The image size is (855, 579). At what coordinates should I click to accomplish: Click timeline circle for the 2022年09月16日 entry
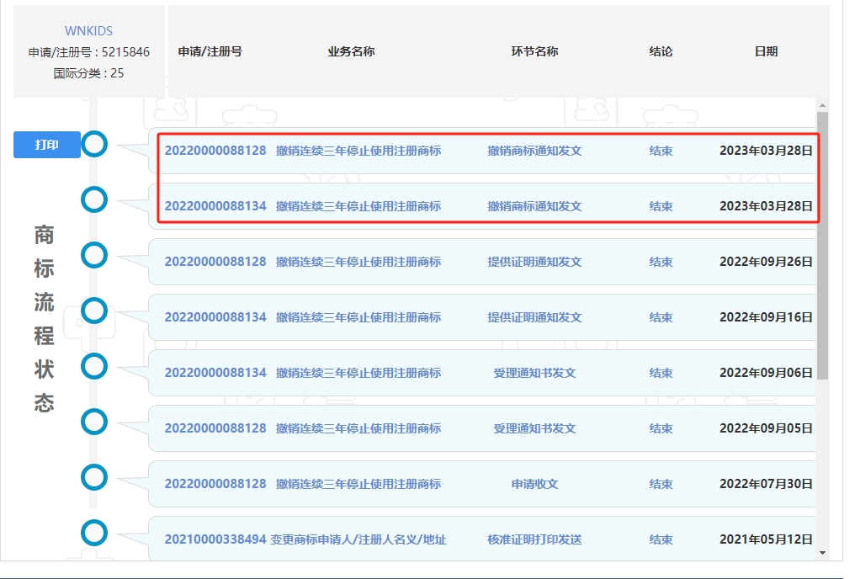click(x=94, y=311)
